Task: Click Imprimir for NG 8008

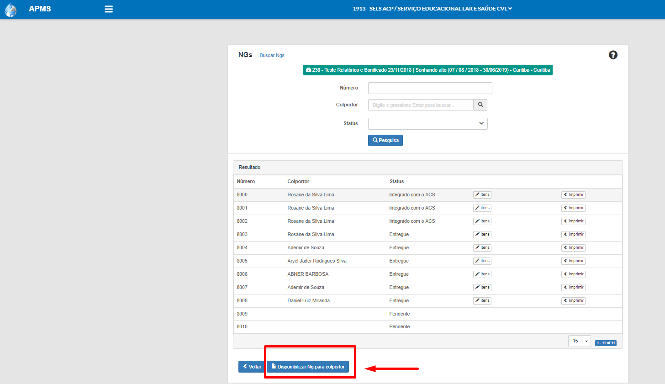Action: (x=573, y=300)
